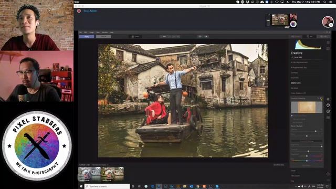Click the macOS menu bar date and time

(x=306, y=2)
